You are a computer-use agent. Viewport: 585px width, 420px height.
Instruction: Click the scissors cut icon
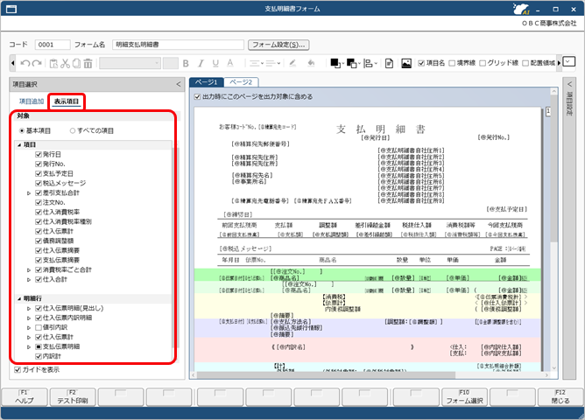[66, 63]
